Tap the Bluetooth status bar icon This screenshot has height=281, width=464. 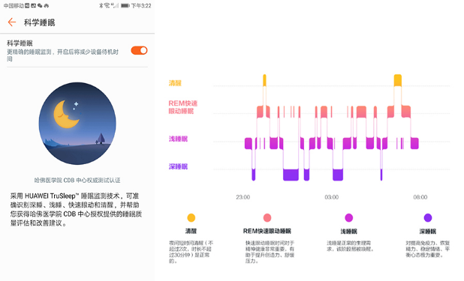[101, 5]
